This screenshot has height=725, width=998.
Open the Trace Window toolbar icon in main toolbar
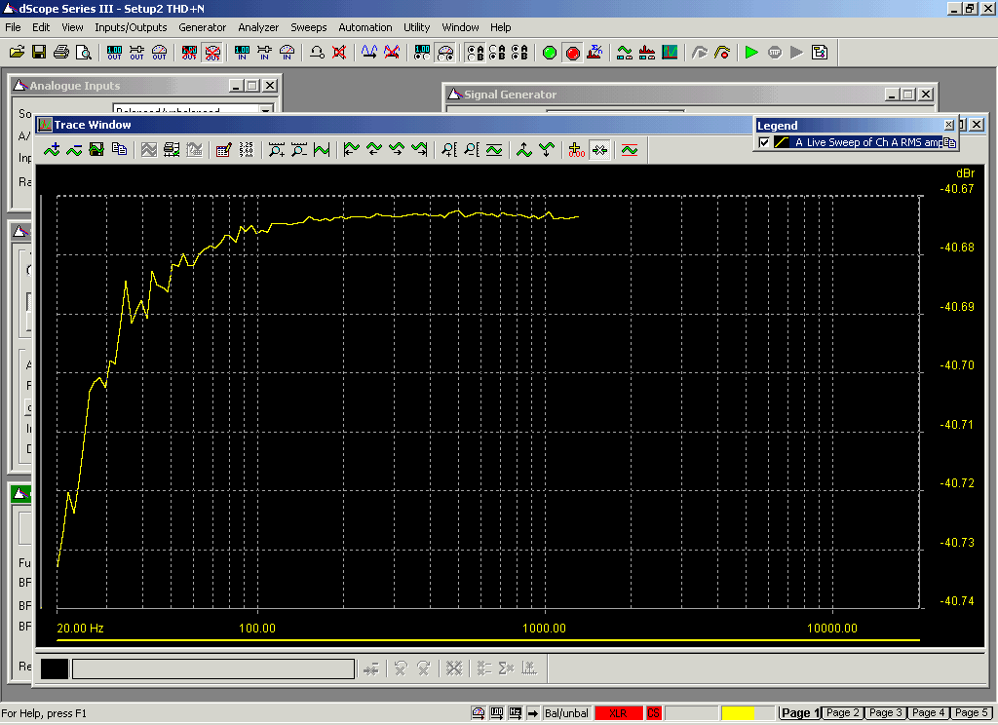click(x=670, y=53)
